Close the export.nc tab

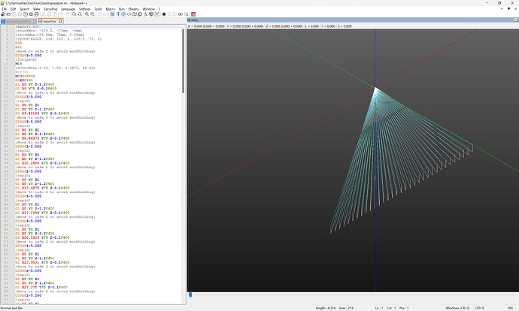[60, 21]
